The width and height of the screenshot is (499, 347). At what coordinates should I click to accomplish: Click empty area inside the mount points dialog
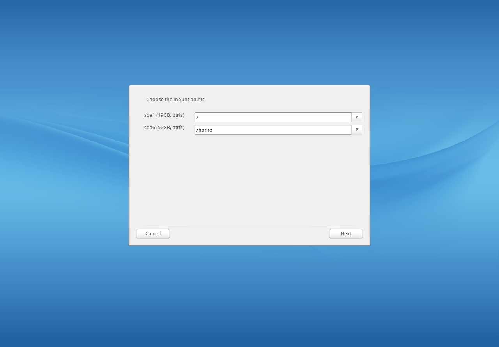(x=249, y=180)
